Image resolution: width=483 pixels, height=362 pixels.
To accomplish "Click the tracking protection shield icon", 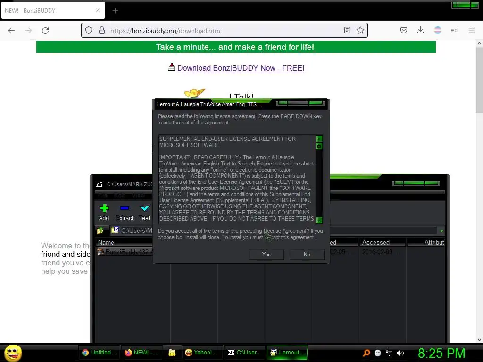I will pyautogui.click(x=89, y=31).
